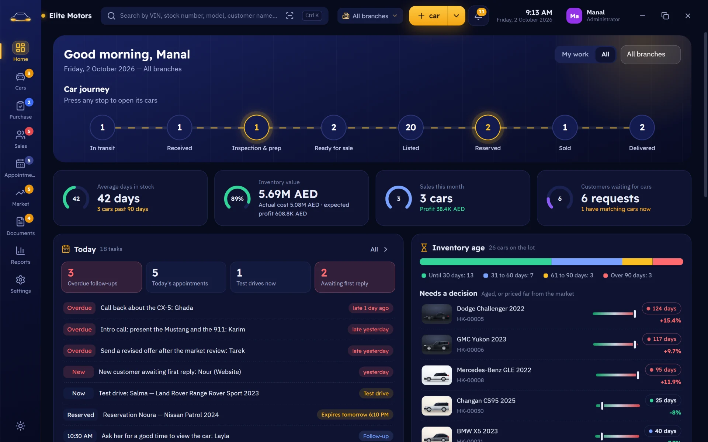Click the Today calendar icon

(66, 249)
